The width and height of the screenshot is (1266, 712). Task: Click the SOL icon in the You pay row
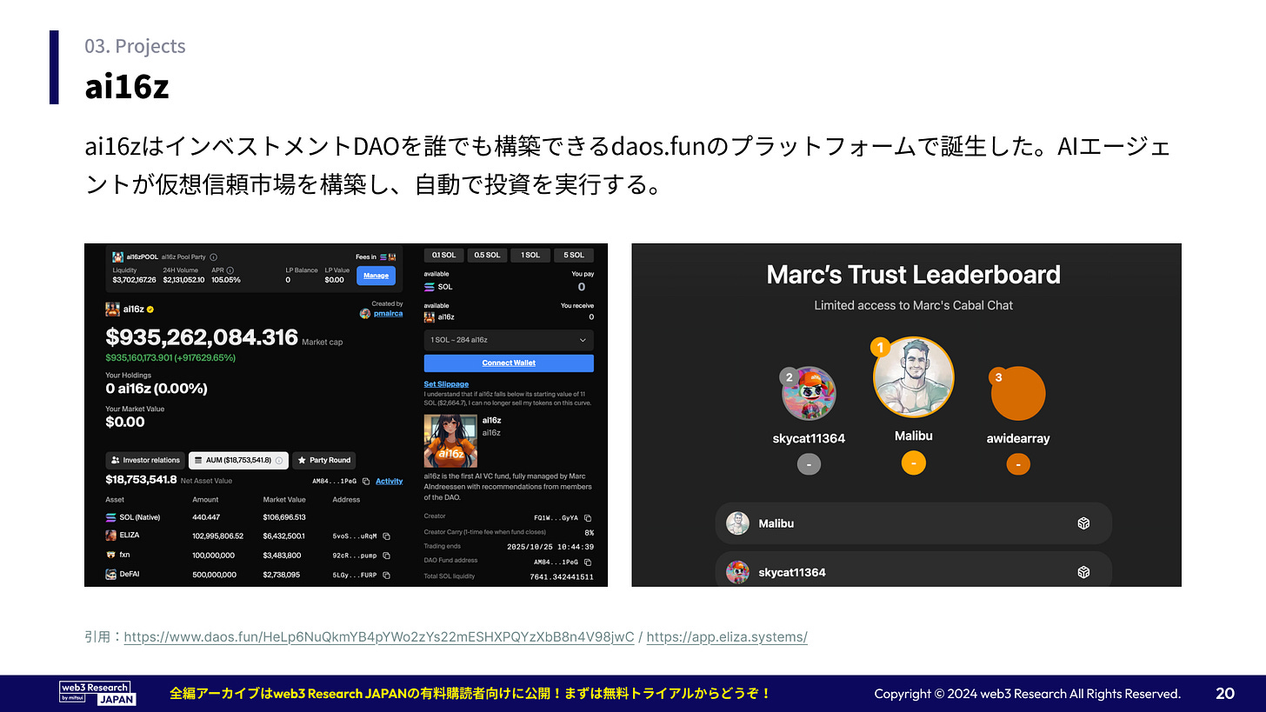[x=429, y=287]
